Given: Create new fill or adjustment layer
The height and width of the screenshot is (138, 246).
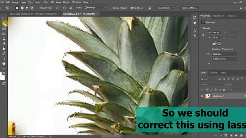Looking at the screenshot, I should tap(231, 135).
